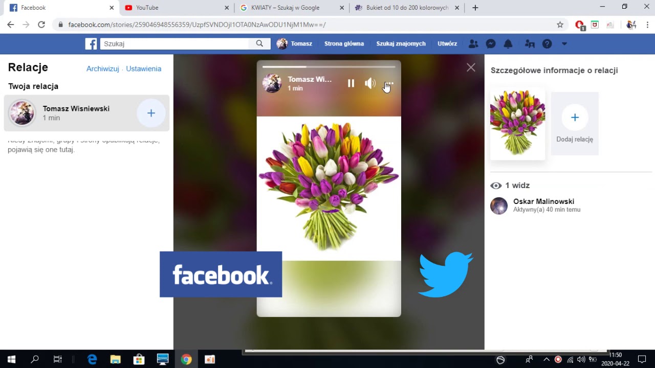655x368 pixels.
Task: Select Tomasz Wisniewski story row
Action: (x=86, y=113)
